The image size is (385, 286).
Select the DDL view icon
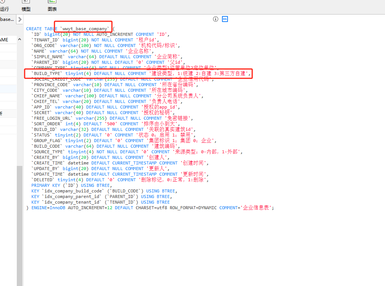click(x=225, y=19)
